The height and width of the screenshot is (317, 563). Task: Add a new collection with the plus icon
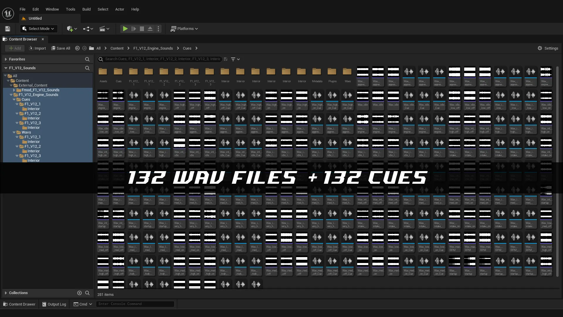79,293
